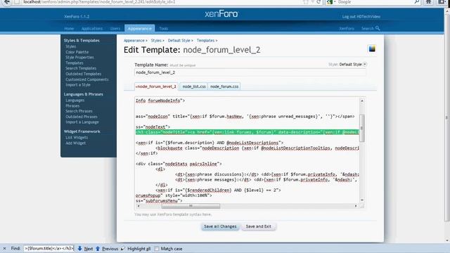
Task: Click the green highlighted nodeTitle code line
Action: (x=247, y=132)
